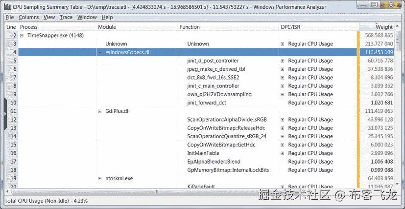The height and width of the screenshot is (209, 405).
Task: Expand Regular CPU Usage for jpeg_make_c_derived_tbl
Action: coord(283,69)
